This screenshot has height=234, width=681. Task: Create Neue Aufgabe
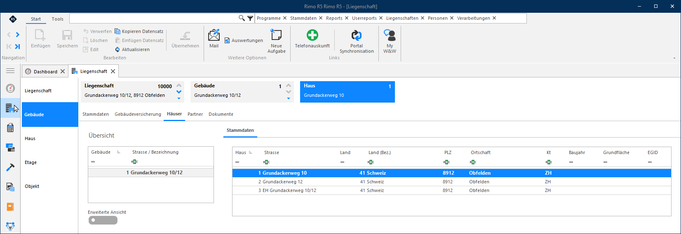coord(277,41)
